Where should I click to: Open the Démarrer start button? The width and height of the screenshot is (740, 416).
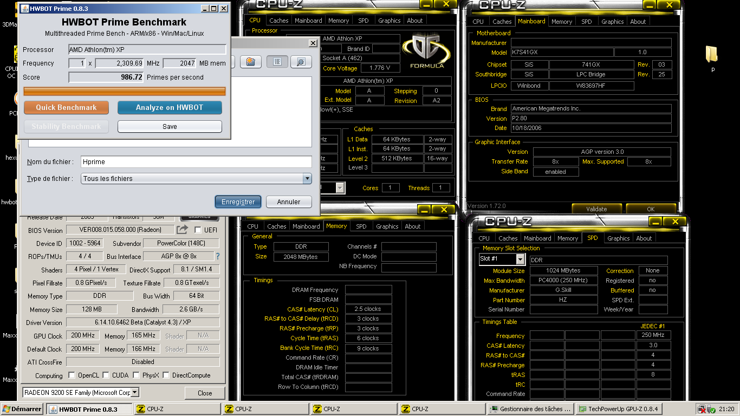[x=22, y=409]
